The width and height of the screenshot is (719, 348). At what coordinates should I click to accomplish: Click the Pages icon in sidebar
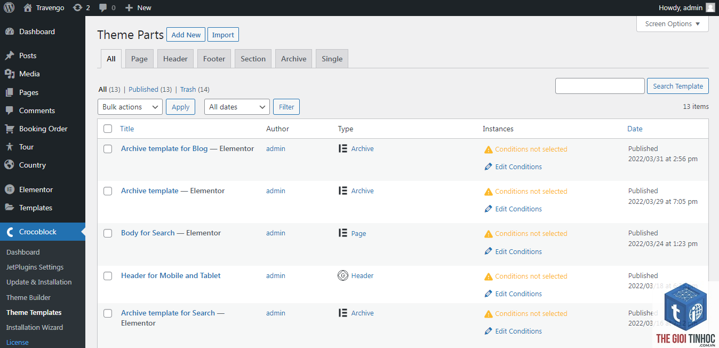(x=9, y=92)
